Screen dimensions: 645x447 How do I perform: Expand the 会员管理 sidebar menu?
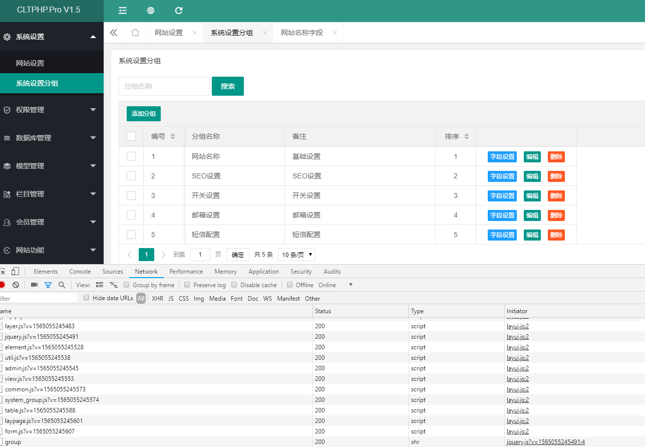52,222
